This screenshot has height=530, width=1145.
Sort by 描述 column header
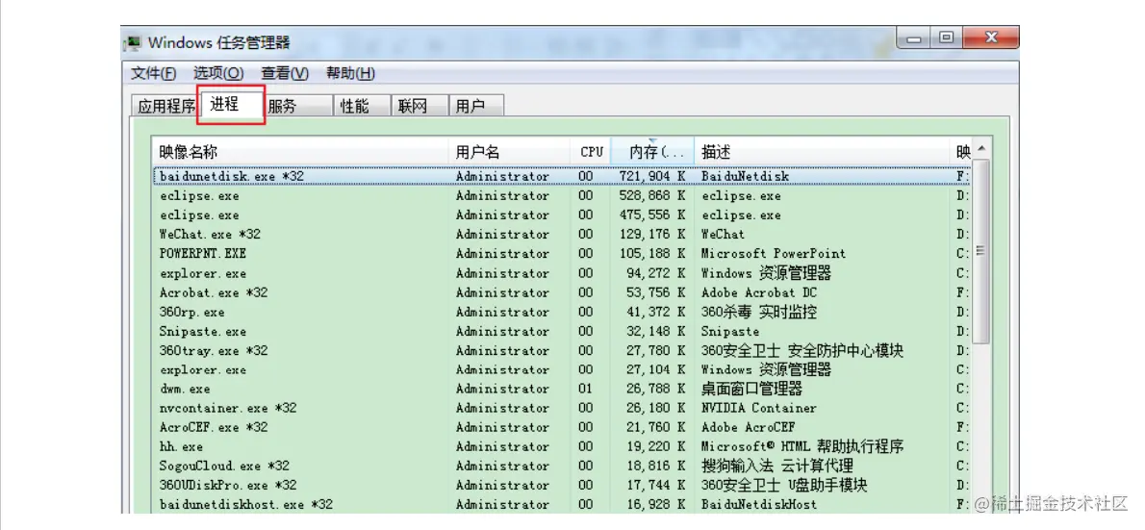822,152
